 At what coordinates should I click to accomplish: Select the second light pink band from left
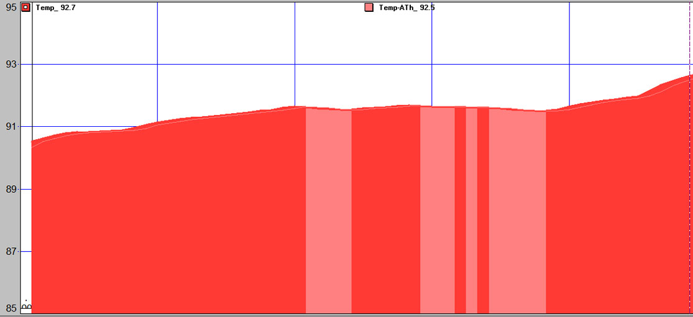(x=438, y=211)
